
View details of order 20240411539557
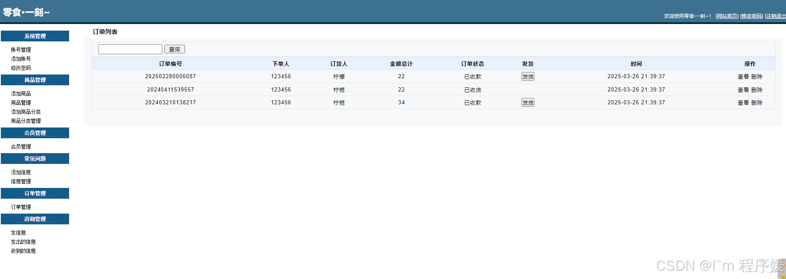(x=743, y=90)
